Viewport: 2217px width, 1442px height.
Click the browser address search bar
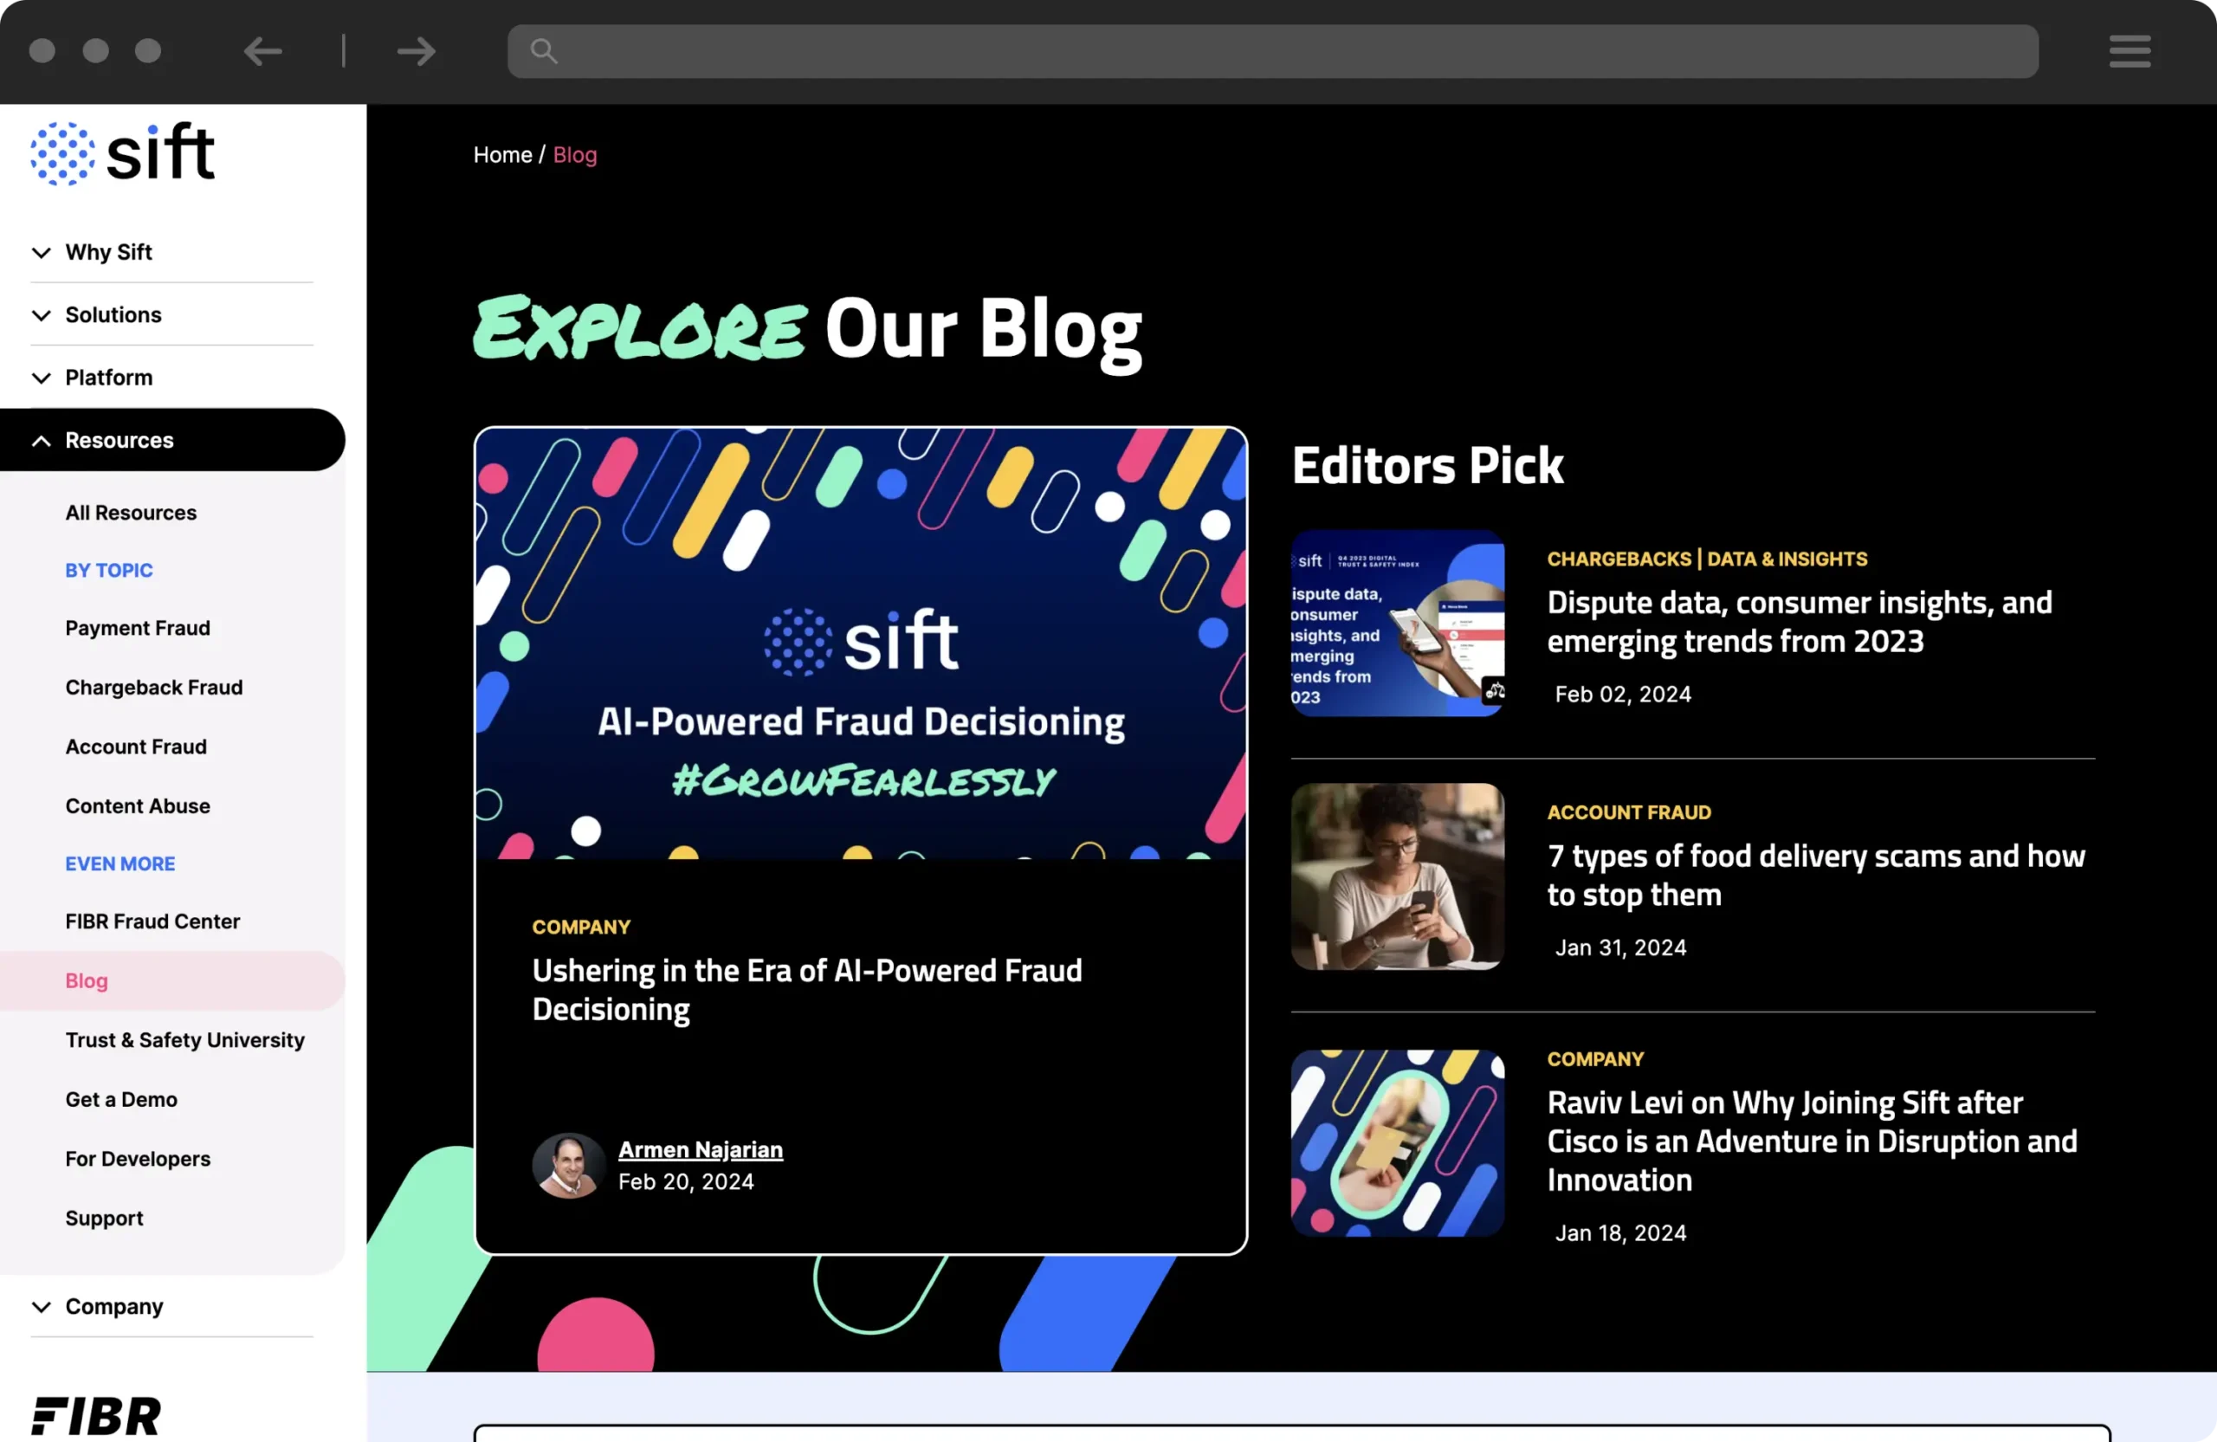(x=1272, y=51)
